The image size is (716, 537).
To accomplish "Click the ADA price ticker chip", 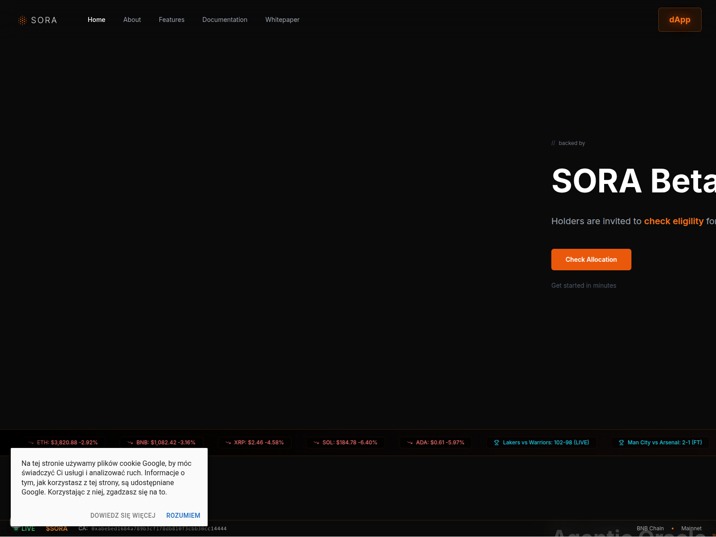I will coord(436,443).
